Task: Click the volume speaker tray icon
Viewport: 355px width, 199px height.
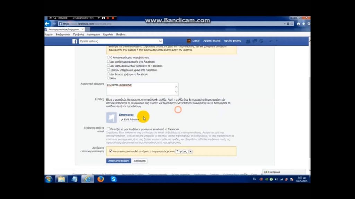Action: (276, 179)
